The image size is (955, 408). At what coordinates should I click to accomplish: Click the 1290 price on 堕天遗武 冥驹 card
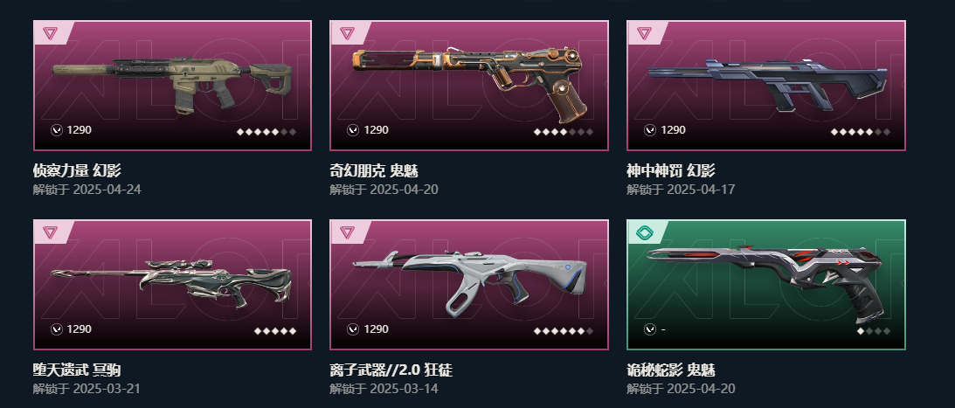pos(80,328)
